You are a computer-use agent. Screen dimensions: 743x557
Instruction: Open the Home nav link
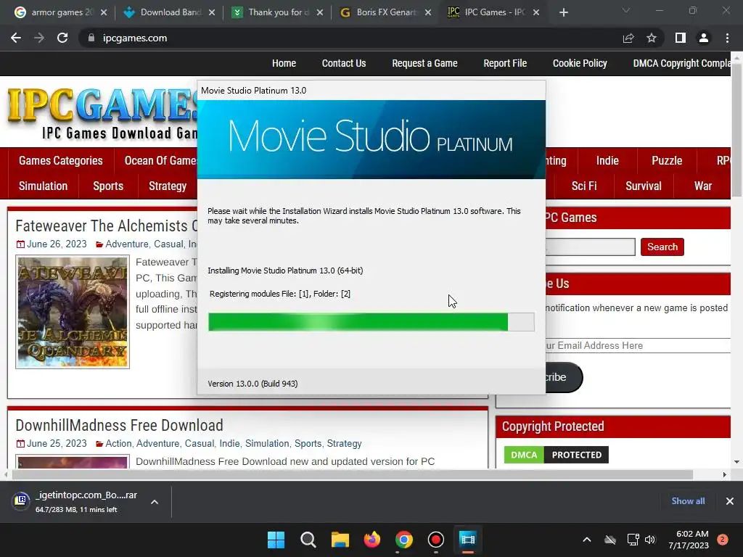[284, 63]
